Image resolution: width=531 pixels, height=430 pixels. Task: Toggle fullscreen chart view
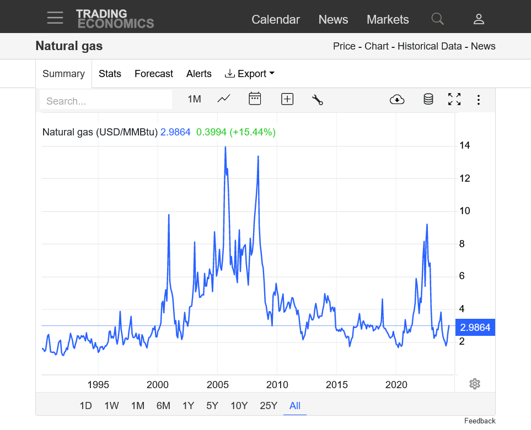454,100
